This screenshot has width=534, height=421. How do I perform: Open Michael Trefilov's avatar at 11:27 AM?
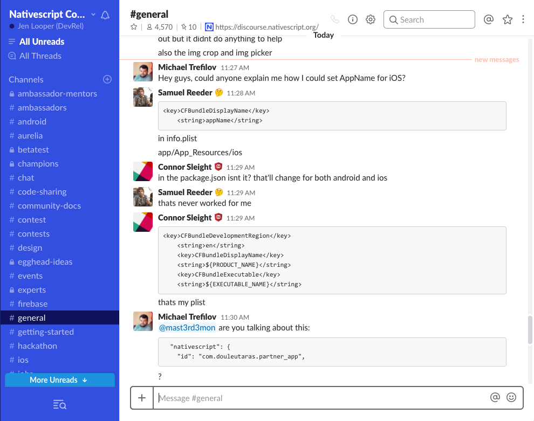(x=143, y=72)
